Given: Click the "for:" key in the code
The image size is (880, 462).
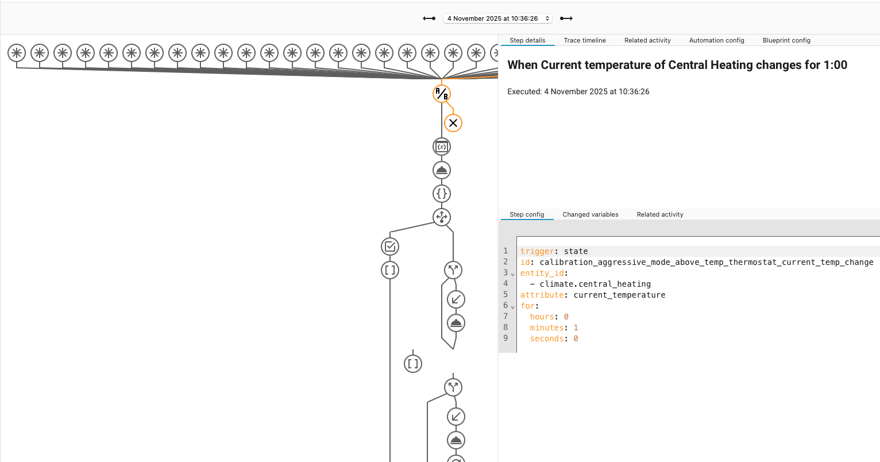Looking at the screenshot, I should click(530, 306).
